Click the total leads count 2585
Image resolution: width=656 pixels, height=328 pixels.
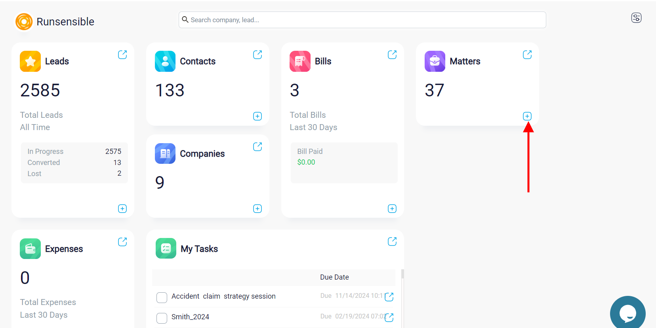(40, 90)
